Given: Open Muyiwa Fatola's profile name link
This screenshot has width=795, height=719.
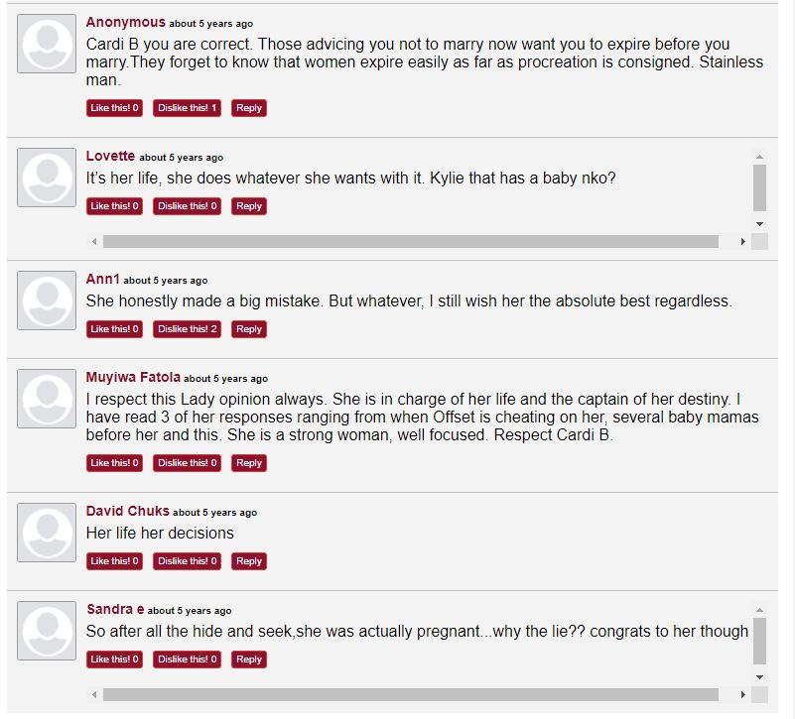Looking at the screenshot, I should pyautogui.click(x=133, y=378).
